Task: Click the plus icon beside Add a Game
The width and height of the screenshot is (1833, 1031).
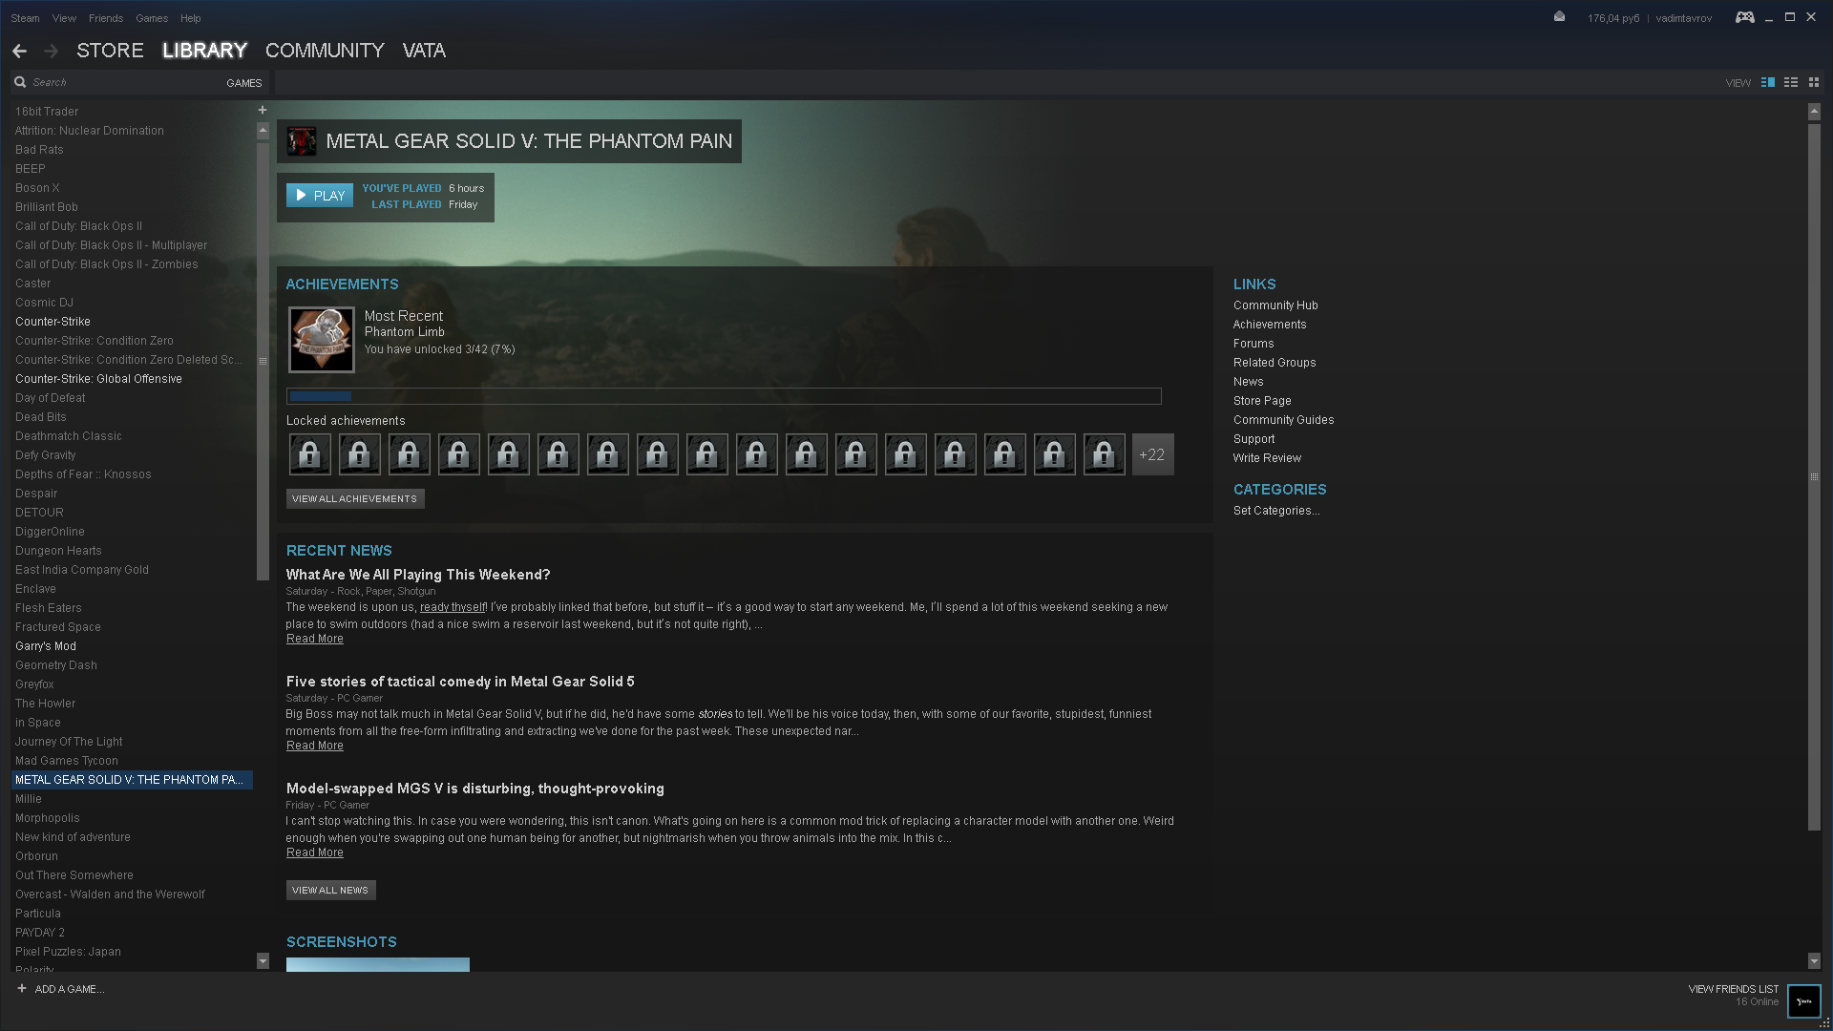Action: point(22,988)
